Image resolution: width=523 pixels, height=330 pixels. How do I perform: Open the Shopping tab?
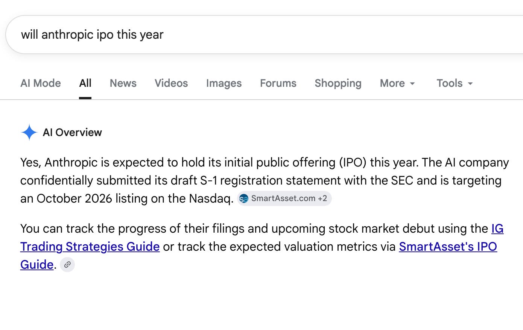pyautogui.click(x=338, y=83)
